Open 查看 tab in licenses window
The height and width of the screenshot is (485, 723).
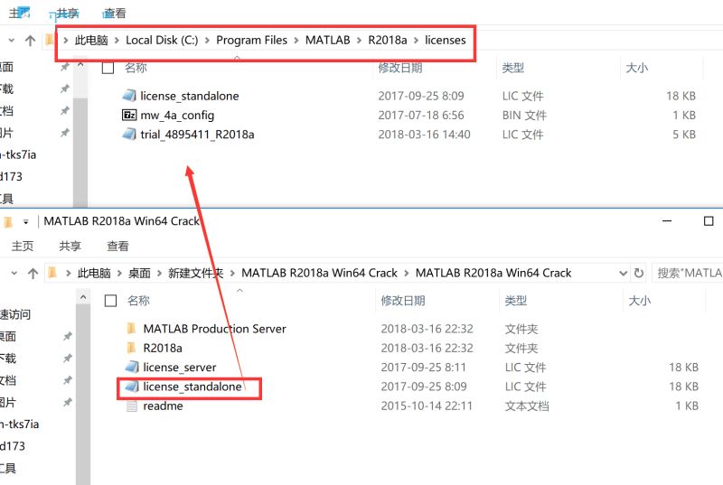[x=115, y=14]
